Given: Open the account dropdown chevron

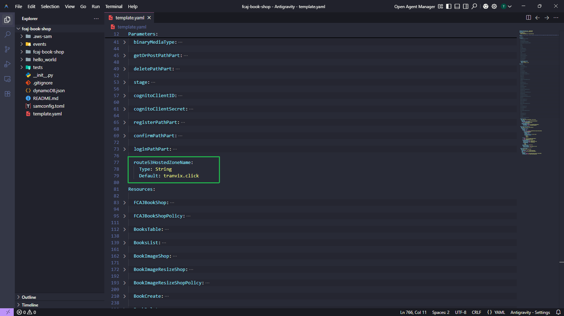Looking at the screenshot, I should pos(510,6).
